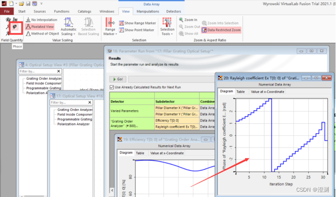The width and height of the screenshot is (336, 197).
Task: Click Pillar Diameter Y subdetector cell
Action: tap(177, 114)
